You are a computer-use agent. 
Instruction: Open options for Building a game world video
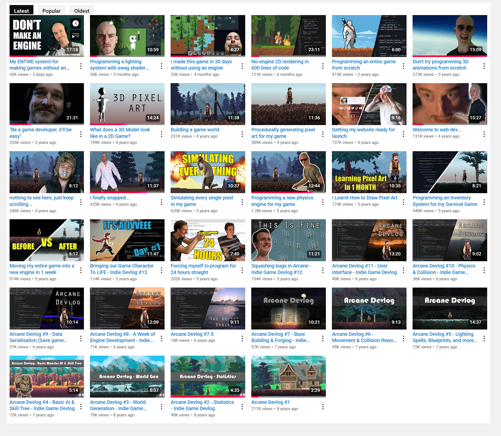pos(242,134)
